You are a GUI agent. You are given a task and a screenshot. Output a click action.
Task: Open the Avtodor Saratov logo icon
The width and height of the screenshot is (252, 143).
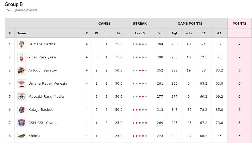point(22,70)
